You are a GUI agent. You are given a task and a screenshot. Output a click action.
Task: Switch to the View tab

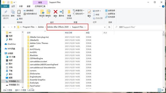coord(29,6)
